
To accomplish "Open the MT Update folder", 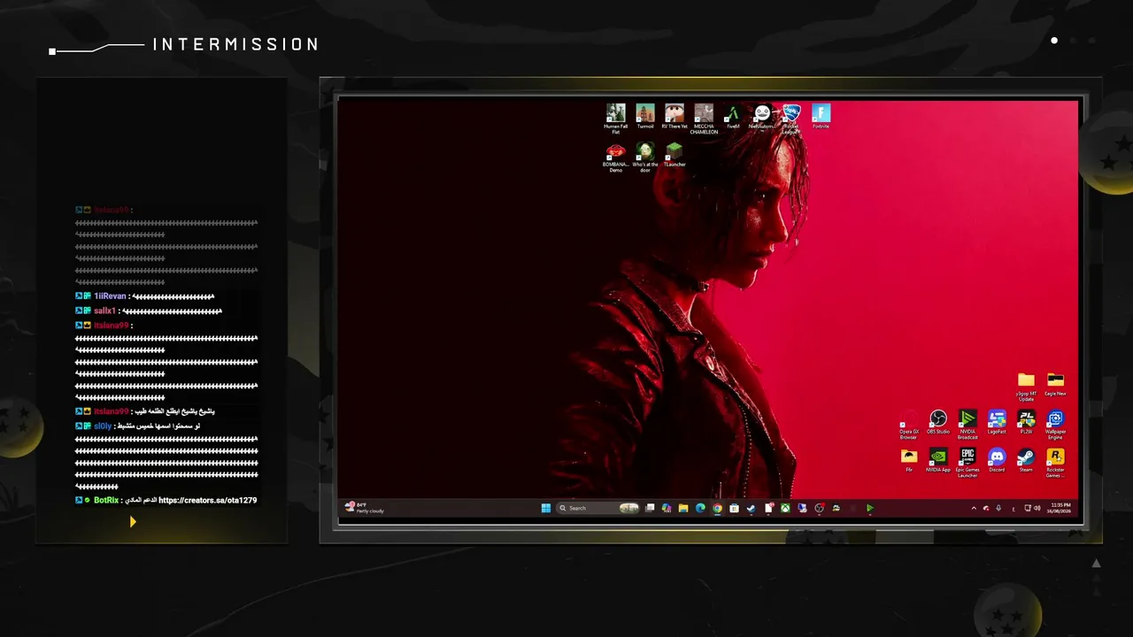I will coord(1026,387).
